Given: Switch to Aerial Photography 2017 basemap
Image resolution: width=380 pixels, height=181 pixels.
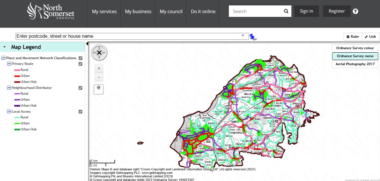Looking at the screenshot, I should click(355, 64).
